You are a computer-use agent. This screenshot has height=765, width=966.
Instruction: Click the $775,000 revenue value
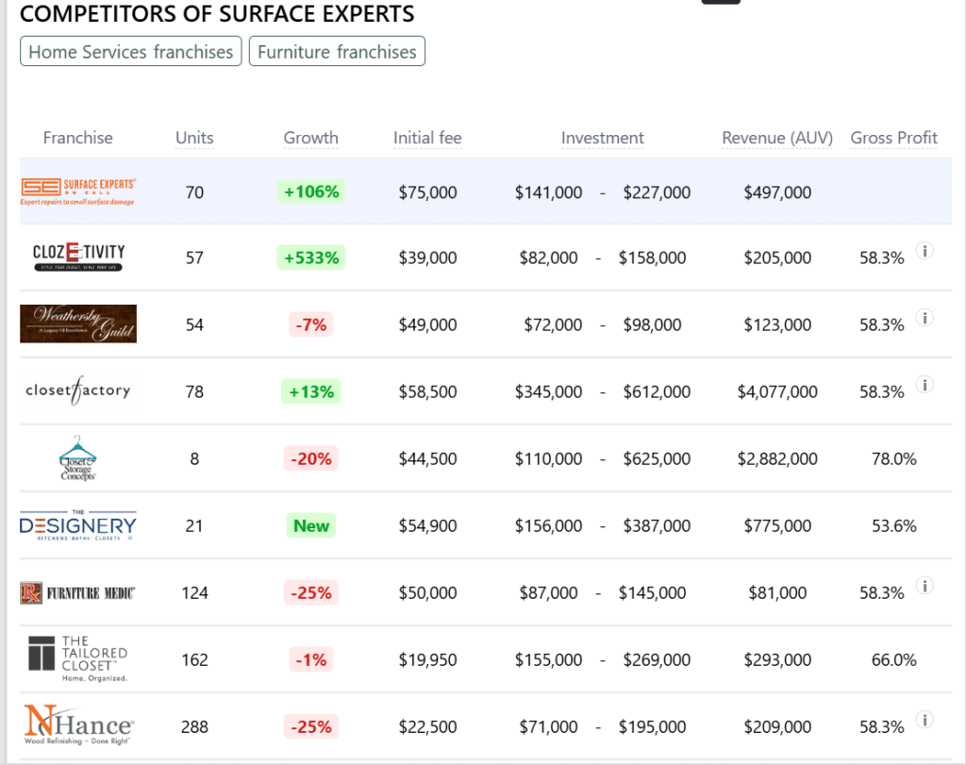point(777,526)
